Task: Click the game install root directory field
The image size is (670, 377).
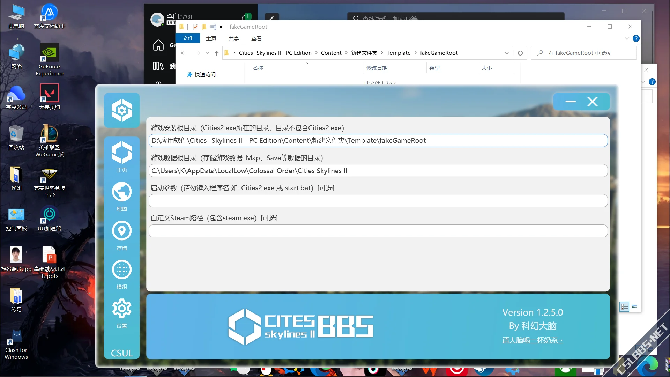Action: point(378,140)
